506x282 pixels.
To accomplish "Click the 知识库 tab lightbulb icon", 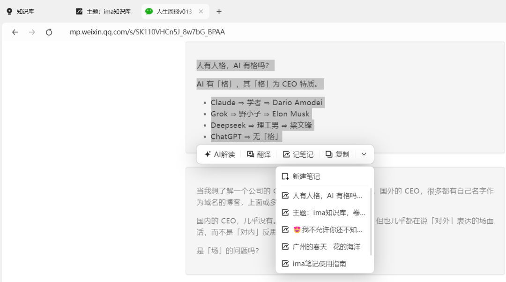I will pos(9,12).
